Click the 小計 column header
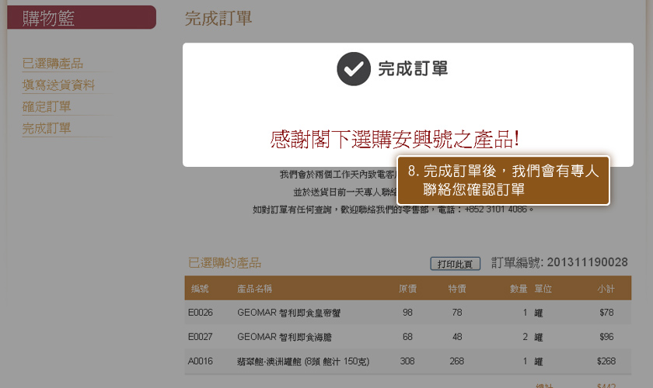This screenshot has height=388, width=653. [x=606, y=289]
